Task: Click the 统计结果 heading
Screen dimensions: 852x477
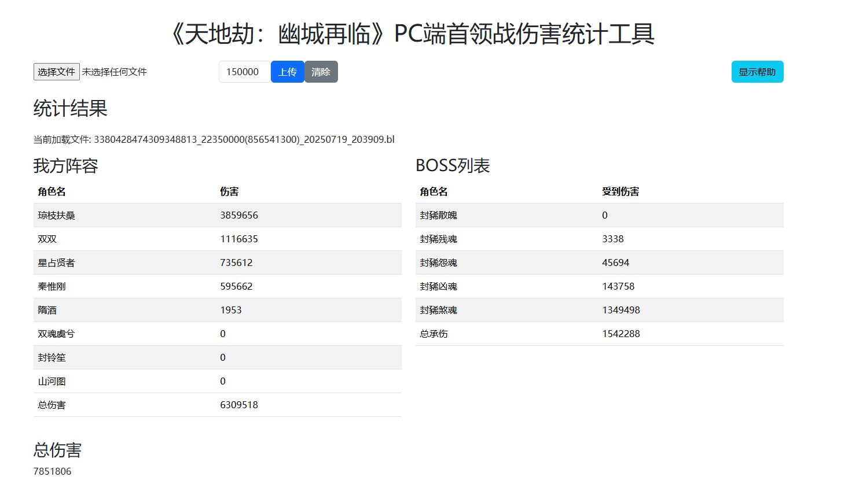Action: 71,108
